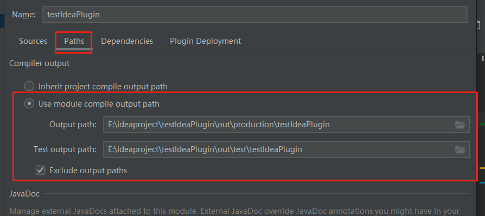Click the Compiler output section heading
The image size is (485, 216).
pos(39,63)
